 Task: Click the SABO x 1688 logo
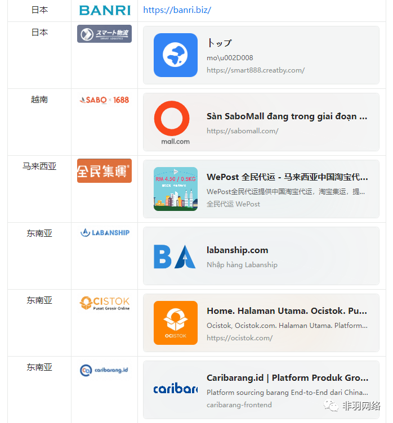[104, 100]
